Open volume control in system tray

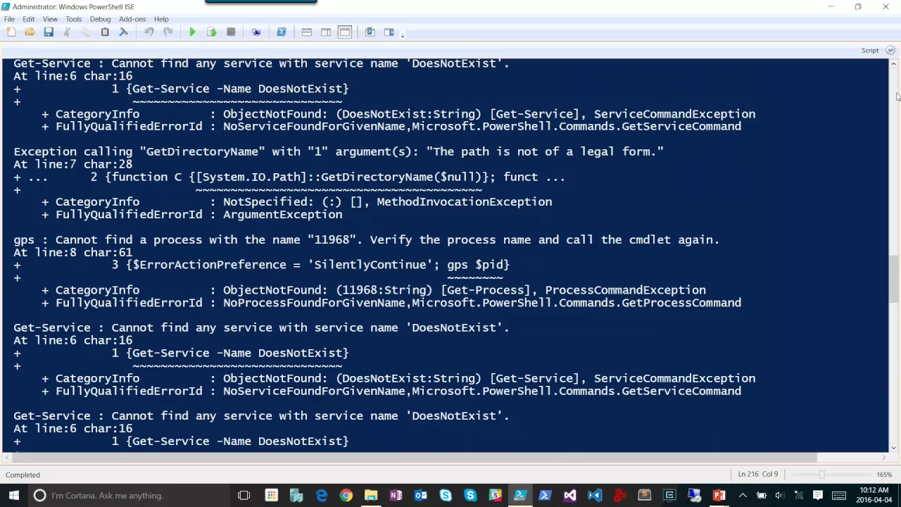point(779,496)
